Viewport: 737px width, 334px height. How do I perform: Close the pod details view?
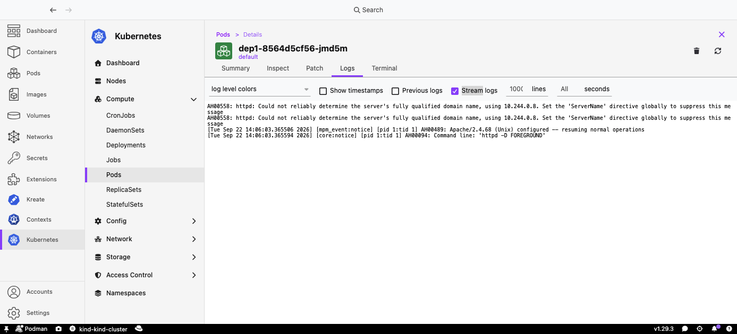[x=722, y=34]
